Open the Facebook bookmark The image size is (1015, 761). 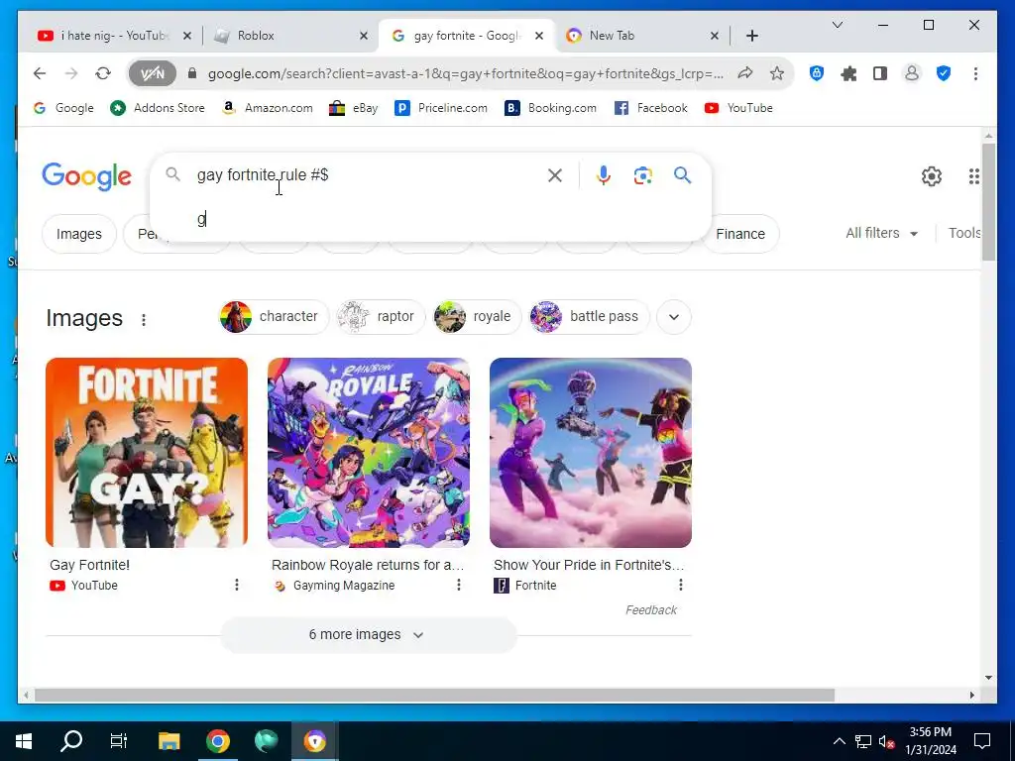tap(650, 108)
